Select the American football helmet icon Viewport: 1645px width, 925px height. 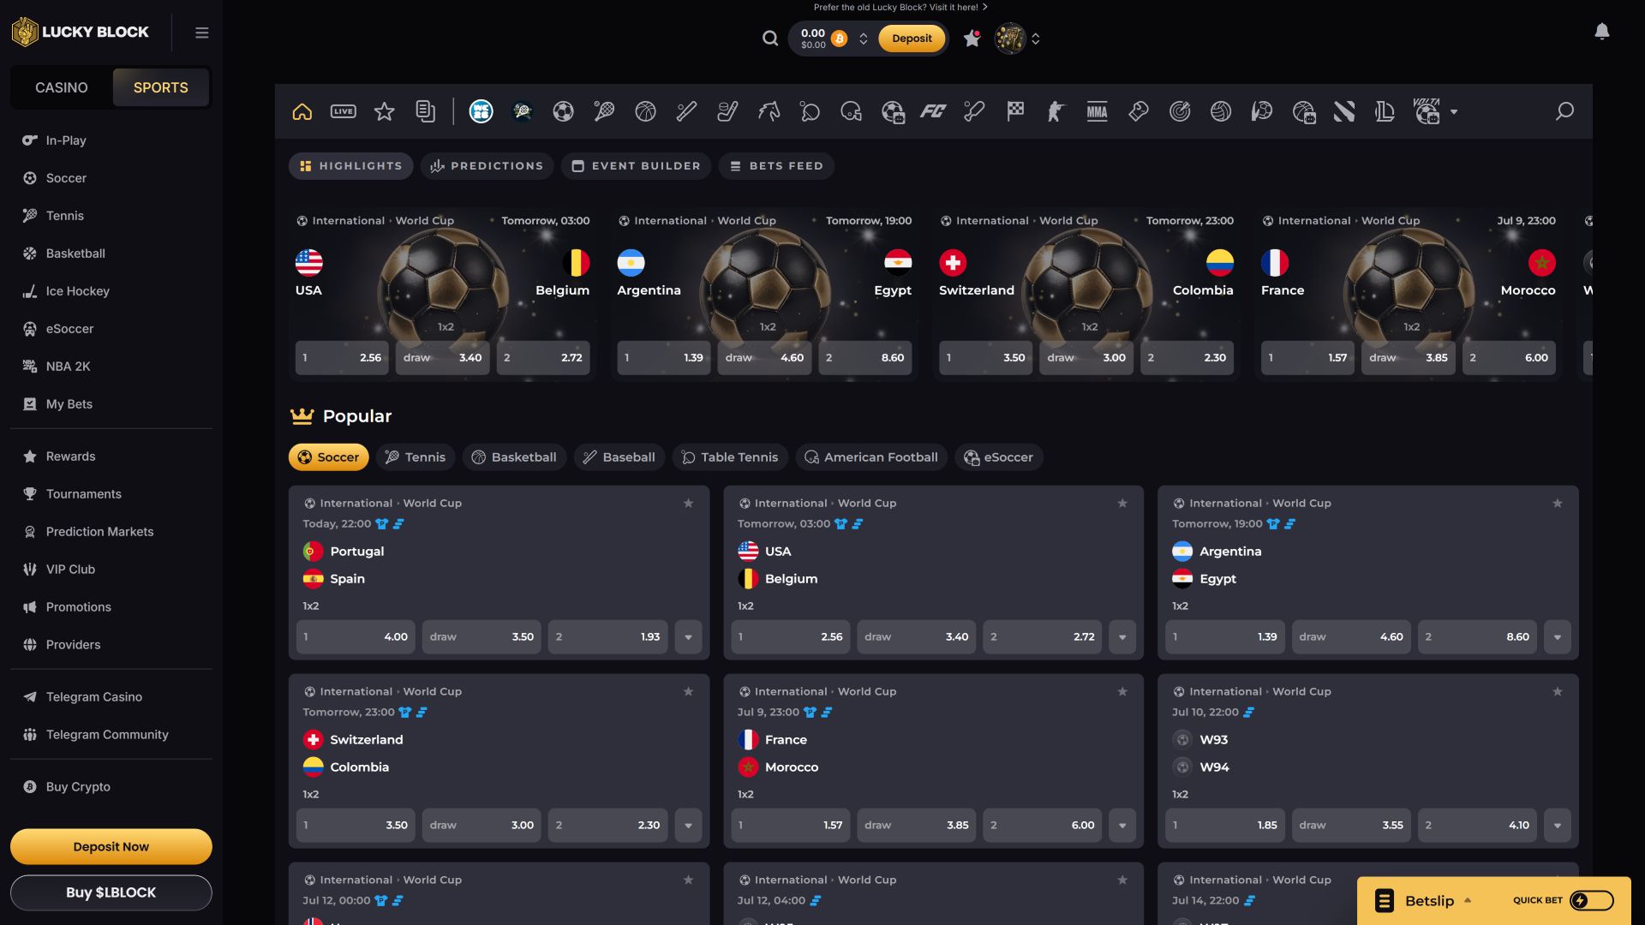coord(851,111)
